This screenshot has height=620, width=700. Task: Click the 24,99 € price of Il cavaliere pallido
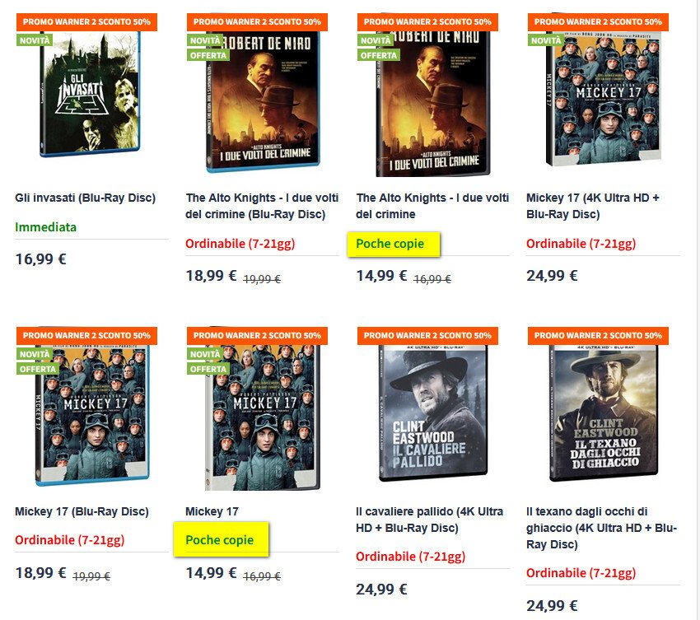pos(383,589)
